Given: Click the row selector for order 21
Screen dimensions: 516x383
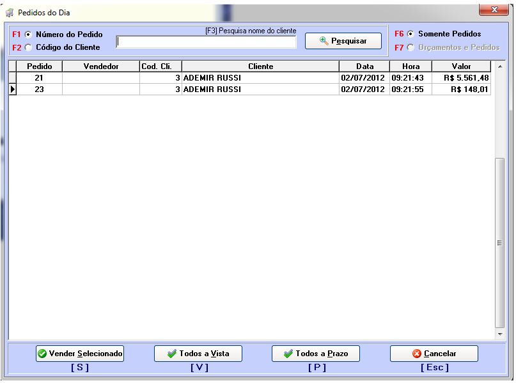Looking at the screenshot, I should pos(13,78).
